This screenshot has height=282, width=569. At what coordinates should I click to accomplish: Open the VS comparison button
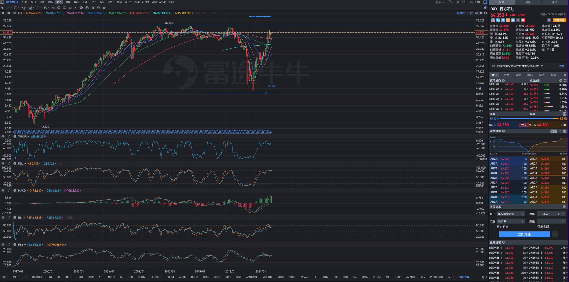471,2
